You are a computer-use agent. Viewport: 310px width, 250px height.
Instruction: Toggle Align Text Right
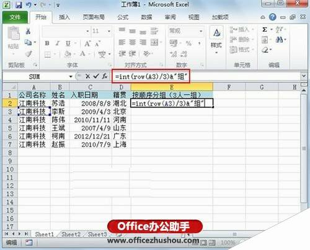point(143,42)
